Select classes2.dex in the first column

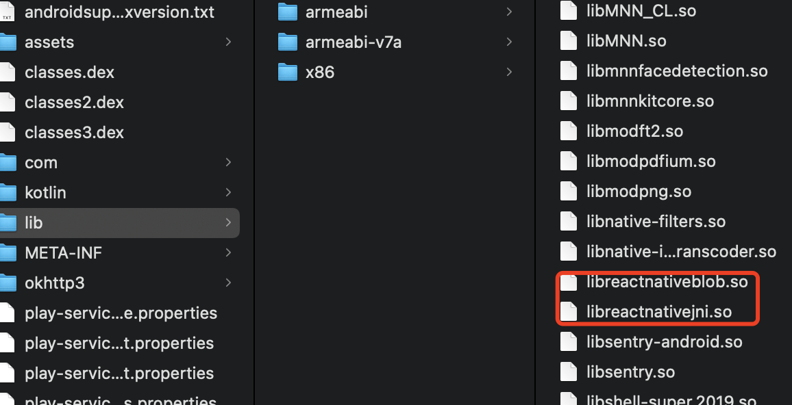74,103
